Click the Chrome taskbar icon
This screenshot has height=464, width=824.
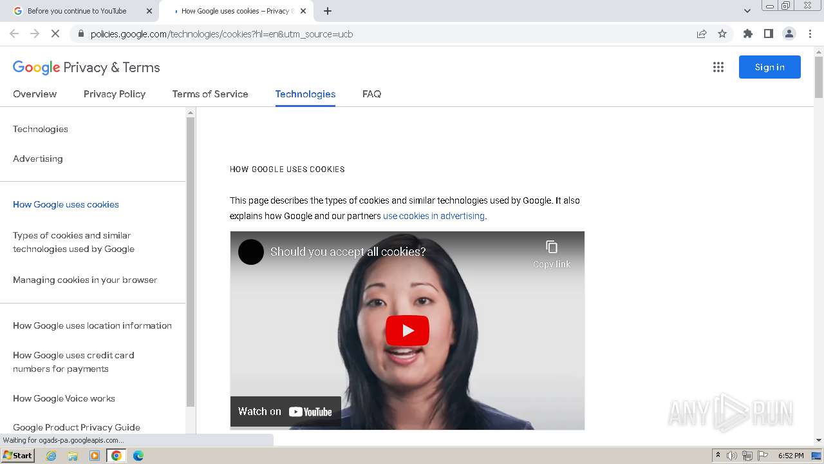pyautogui.click(x=117, y=456)
